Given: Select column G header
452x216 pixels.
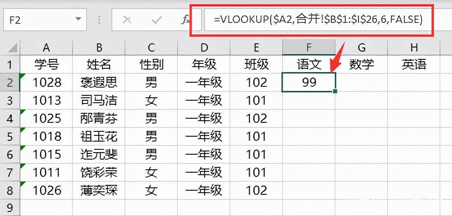Looking at the screenshot, I should (361, 47).
